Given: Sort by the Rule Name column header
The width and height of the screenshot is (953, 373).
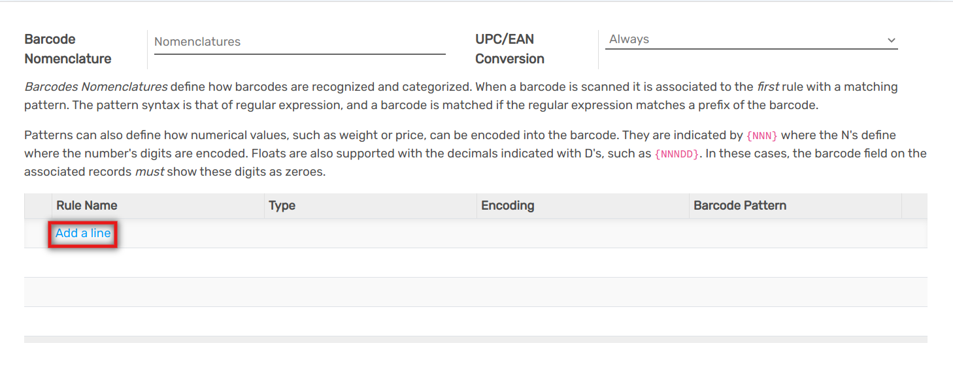Looking at the screenshot, I should (x=87, y=206).
